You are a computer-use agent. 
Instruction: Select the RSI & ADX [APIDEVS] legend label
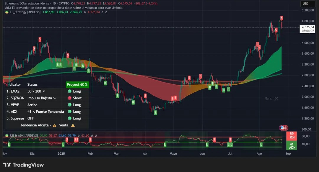24,136
